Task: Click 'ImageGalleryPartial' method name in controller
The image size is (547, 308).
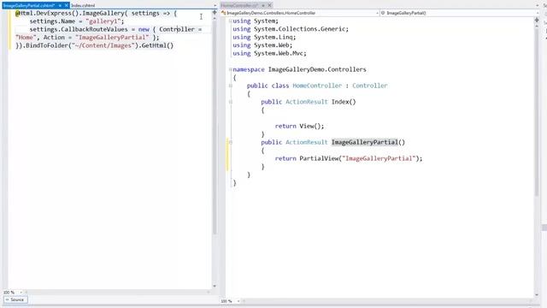Action: [x=365, y=142]
